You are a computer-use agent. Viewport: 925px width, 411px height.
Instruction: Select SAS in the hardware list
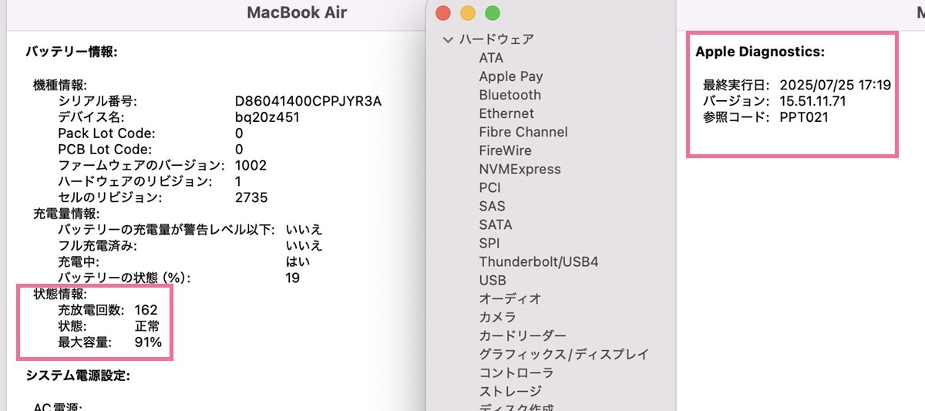[492, 206]
